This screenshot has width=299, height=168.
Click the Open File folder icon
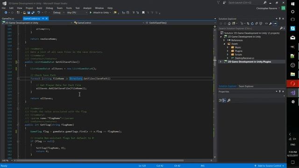(x=25, y=13)
